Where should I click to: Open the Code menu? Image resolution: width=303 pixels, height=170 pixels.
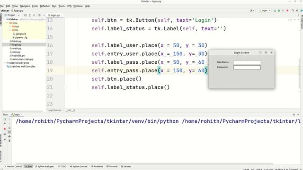[x=35, y=6]
